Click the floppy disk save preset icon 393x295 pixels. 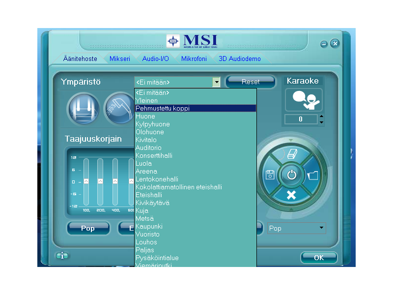(x=270, y=175)
